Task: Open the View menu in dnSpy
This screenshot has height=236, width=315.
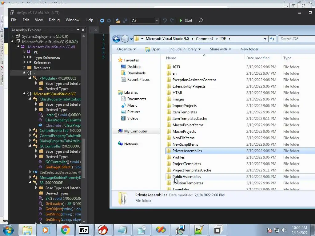Action: pos(39,20)
